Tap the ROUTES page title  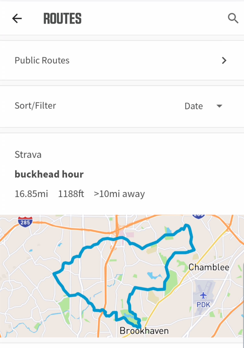pyautogui.click(x=62, y=19)
